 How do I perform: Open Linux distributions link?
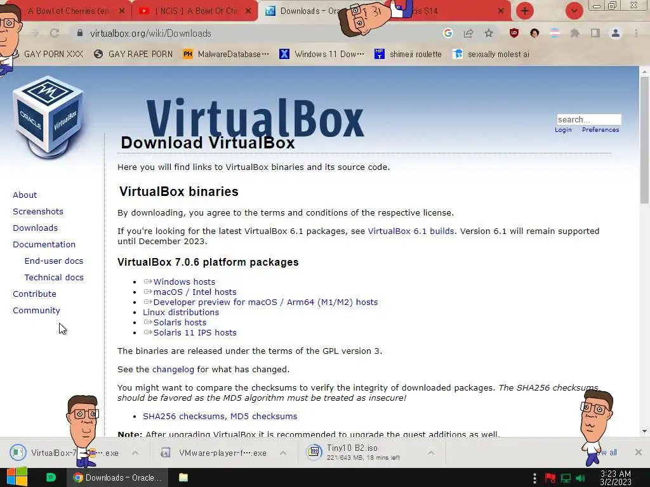click(181, 312)
